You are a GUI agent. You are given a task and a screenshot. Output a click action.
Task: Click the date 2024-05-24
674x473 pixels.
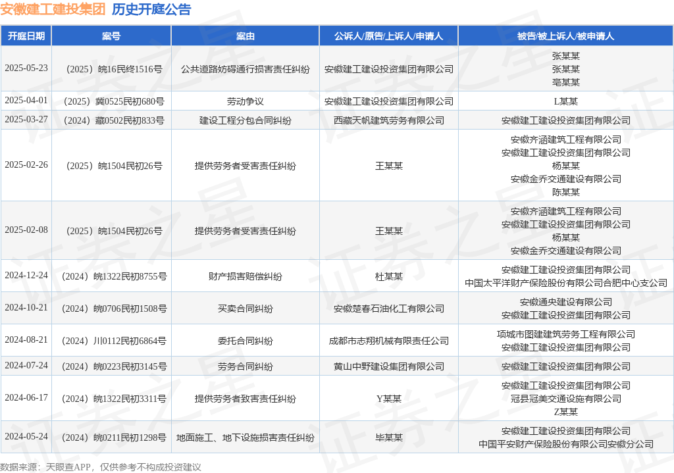pyautogui.click(x=26, y=436)
